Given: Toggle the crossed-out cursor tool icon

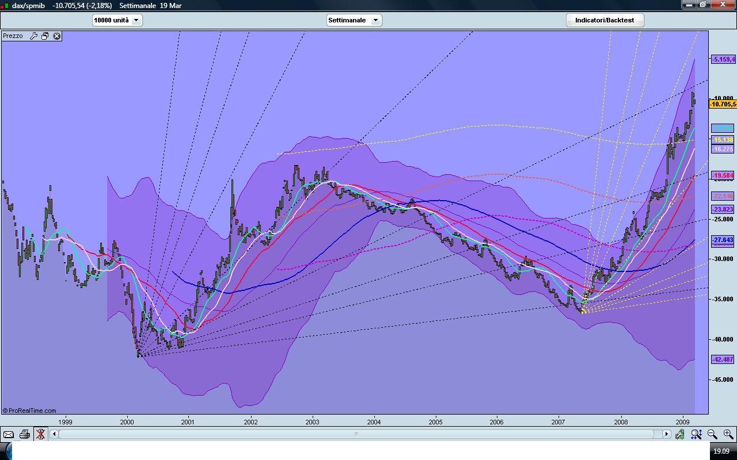Looking at the screenshot, I should point(40,434).
